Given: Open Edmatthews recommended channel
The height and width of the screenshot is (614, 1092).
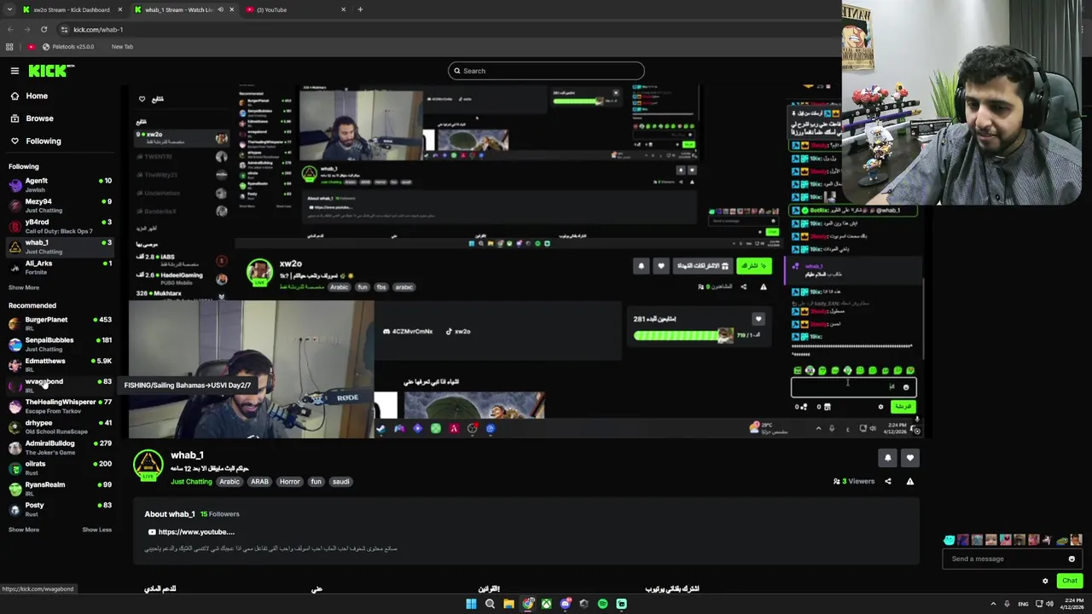Looking at the screenshot, I should (x=60, y=364).
